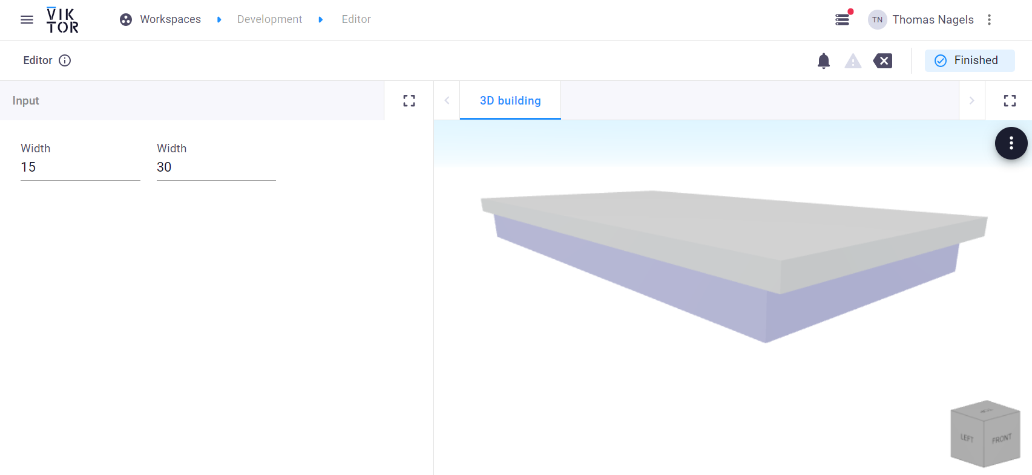Viewport: 1032px width, 475px height.
Task: Click the clear backspace icon
Action: 882,61
